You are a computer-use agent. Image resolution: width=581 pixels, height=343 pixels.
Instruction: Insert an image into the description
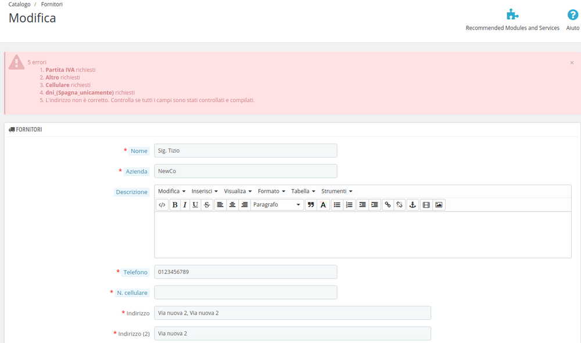[x=439, y=205]
